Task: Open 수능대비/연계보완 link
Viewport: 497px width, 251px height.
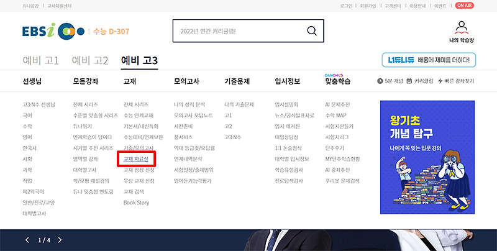Action: (x=144, y=137)
